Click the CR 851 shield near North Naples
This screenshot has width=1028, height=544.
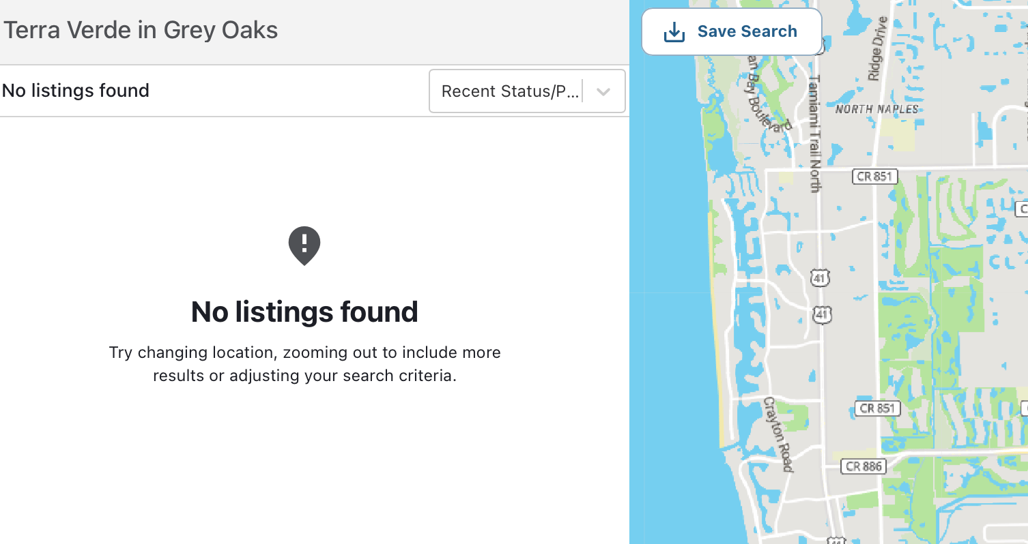[874, 177]
